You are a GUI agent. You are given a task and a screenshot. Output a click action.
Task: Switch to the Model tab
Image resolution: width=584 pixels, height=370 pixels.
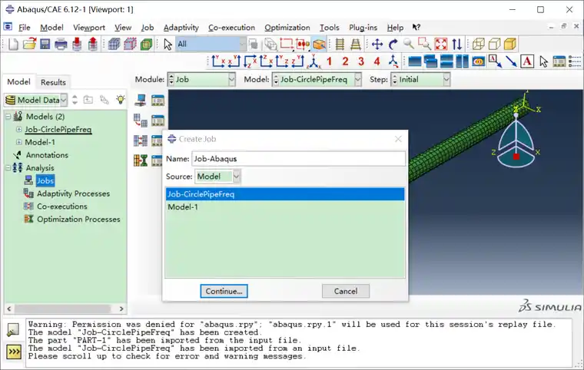coord(18,82)
